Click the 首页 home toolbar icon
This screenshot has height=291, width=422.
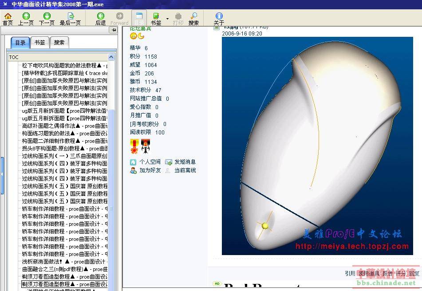click(8, 19)
